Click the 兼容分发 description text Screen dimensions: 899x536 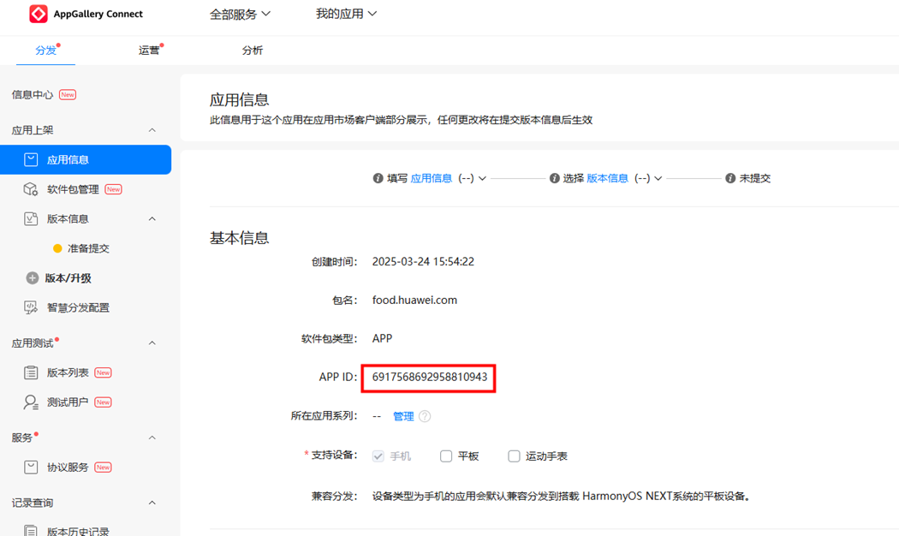(562, 496)
